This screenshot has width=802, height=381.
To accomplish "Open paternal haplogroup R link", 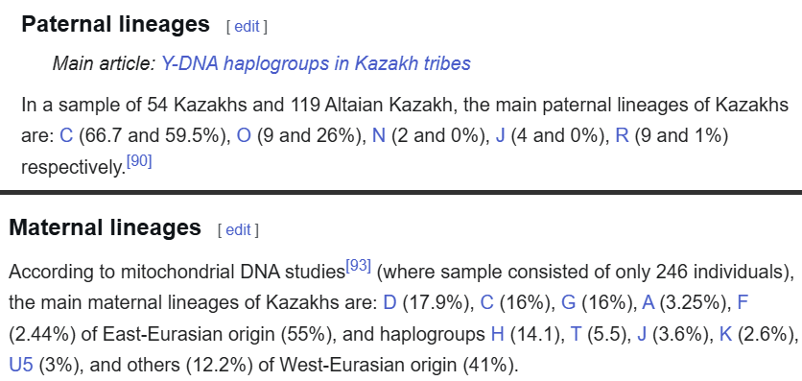I will (x=622, y=136).
